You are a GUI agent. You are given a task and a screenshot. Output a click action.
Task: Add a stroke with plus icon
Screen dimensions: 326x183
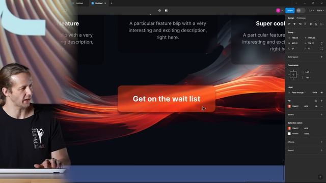click(x=321, y=114)
